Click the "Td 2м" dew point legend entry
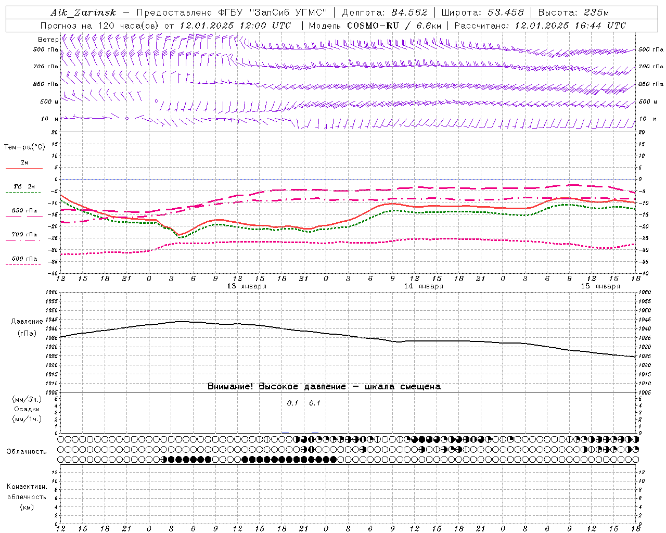The width and height of the screenshot is (666, 533). tap(24, 186)
